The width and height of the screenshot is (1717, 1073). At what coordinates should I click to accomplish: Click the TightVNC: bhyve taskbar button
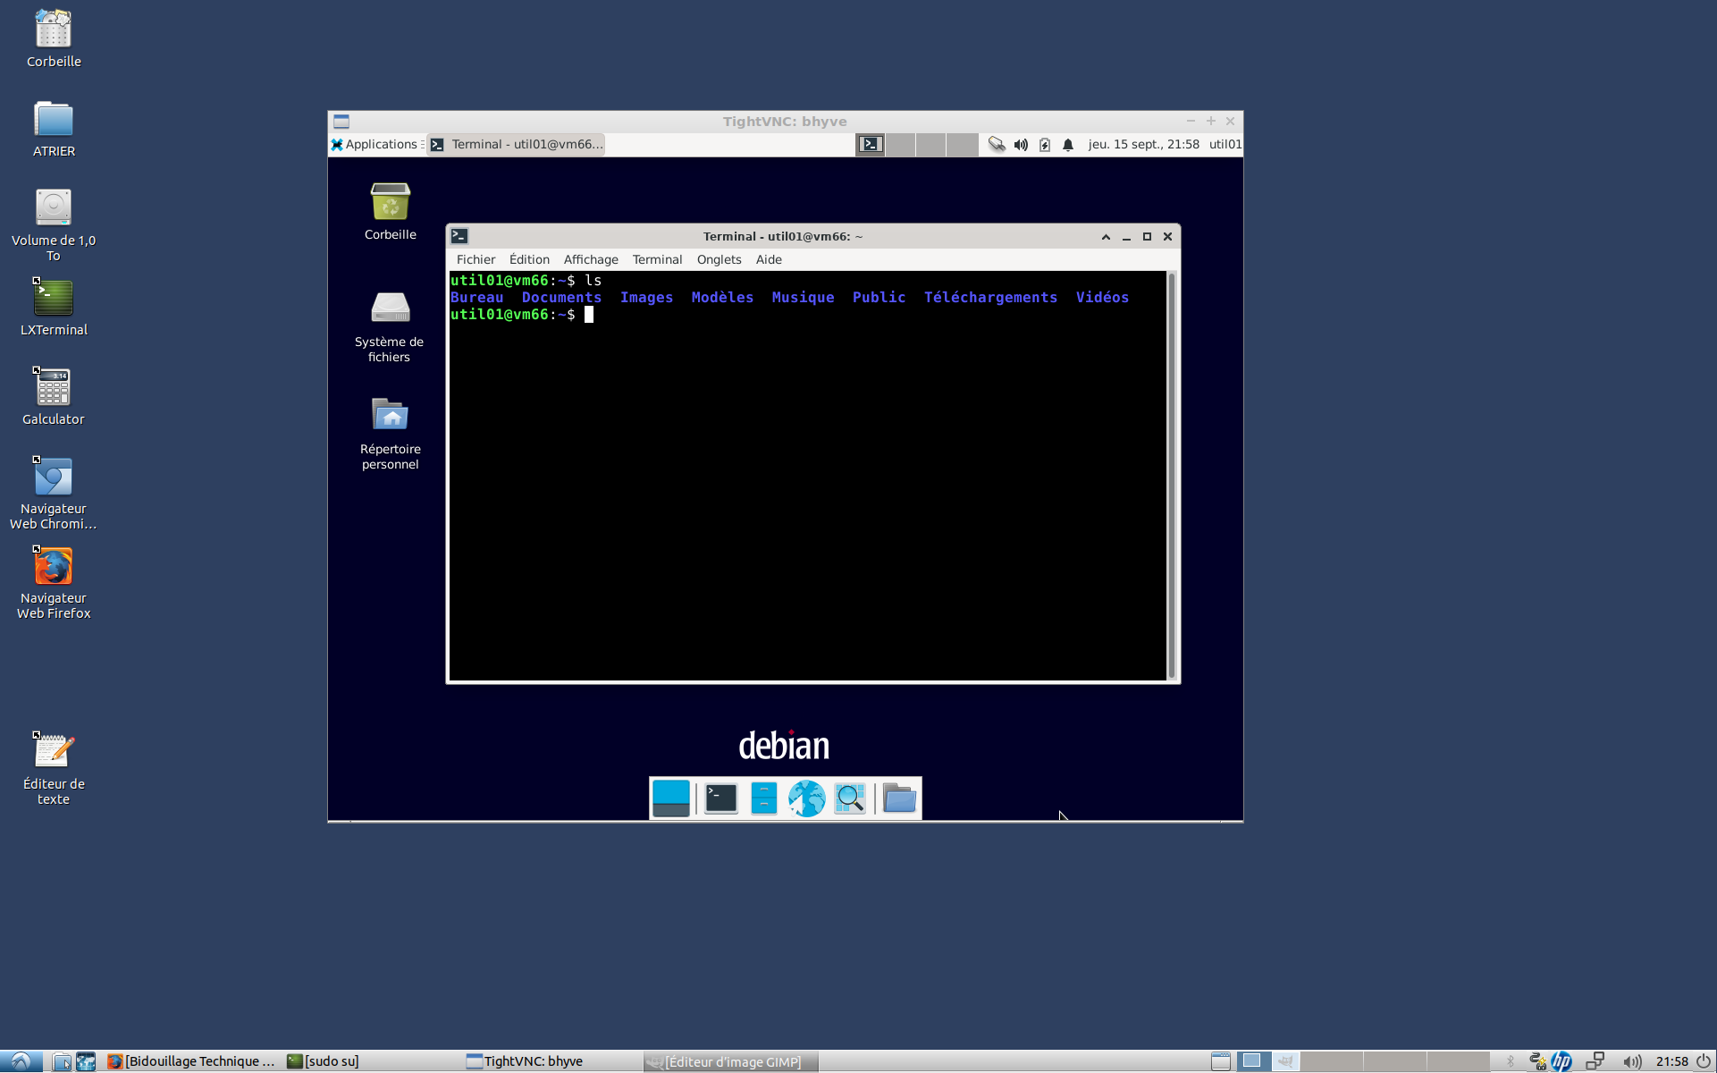tap(526, 1061)
